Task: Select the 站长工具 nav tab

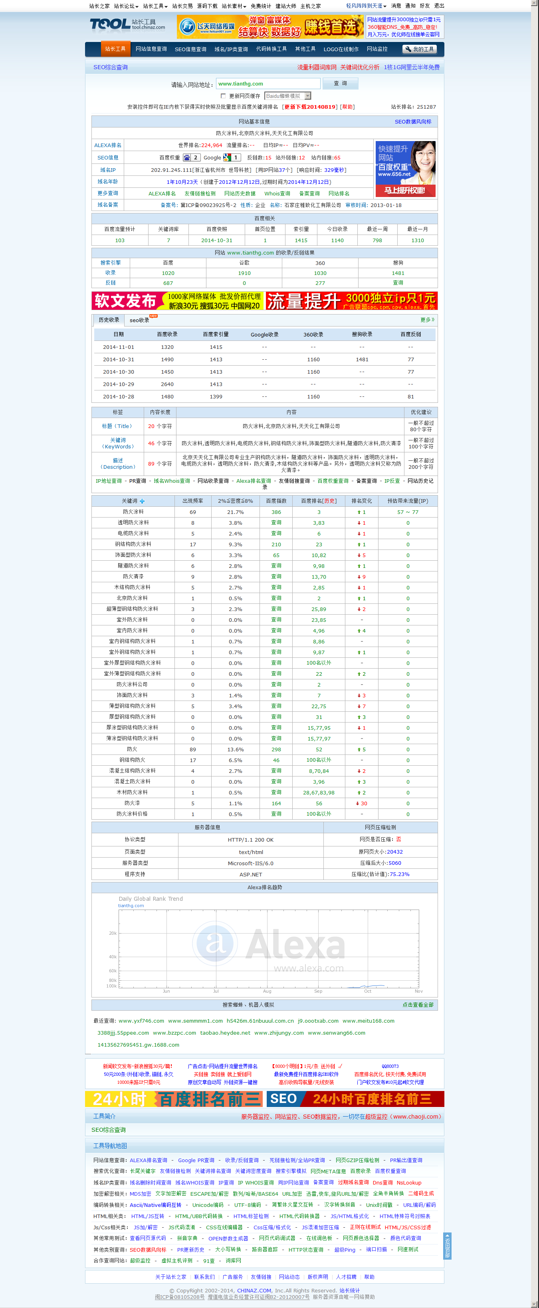Action: pos(115,49)
